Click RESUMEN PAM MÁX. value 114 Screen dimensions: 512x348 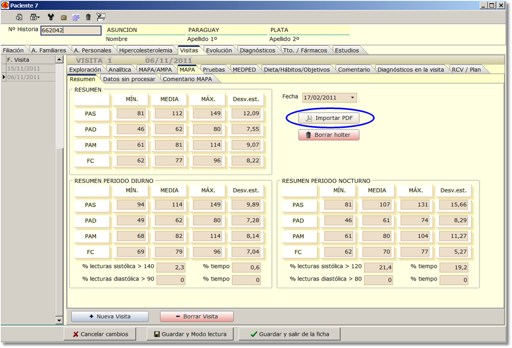(x=208, y=145)
